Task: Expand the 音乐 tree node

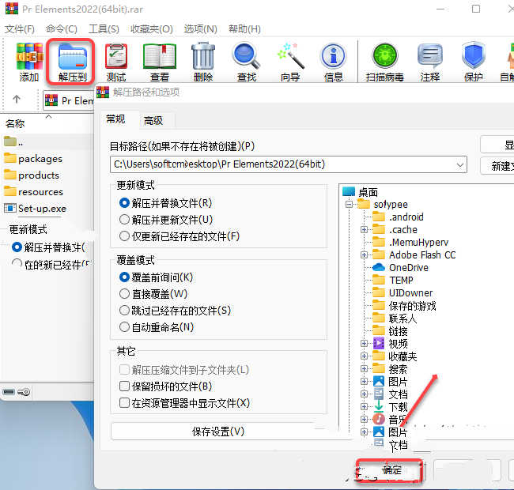Action: (364, 419)
